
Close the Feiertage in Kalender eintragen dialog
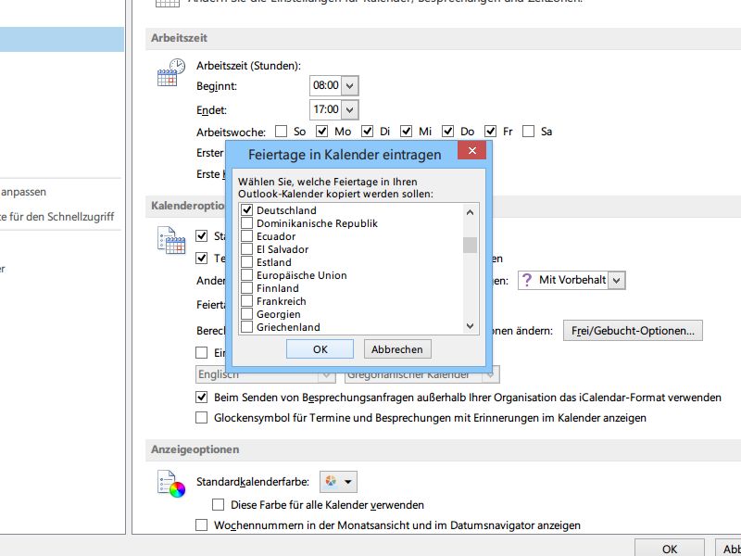(471, 151)
